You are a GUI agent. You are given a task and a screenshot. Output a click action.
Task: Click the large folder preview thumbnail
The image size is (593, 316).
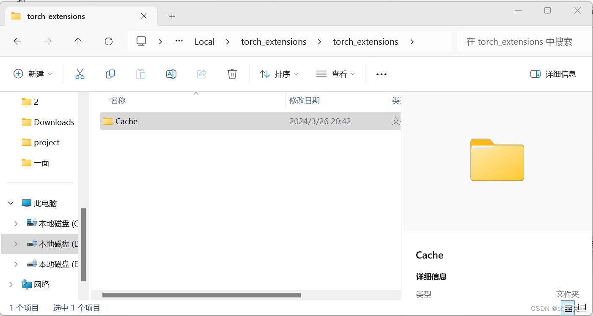pos(497,159)
